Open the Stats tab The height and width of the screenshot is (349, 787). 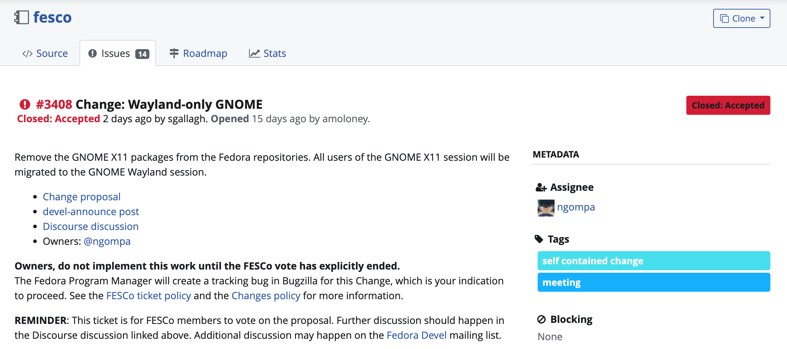[274, 53]
